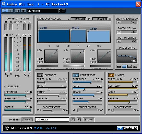Open the CD Master preset dropdown arrows
Viewport: 142px width, 134px height.
(60, 11)
